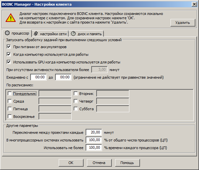Viewport: 199px width, 170px height.
Task: Click the disk icon on диск и память tab
Action: pyautogui.click(x=73, y=34)
